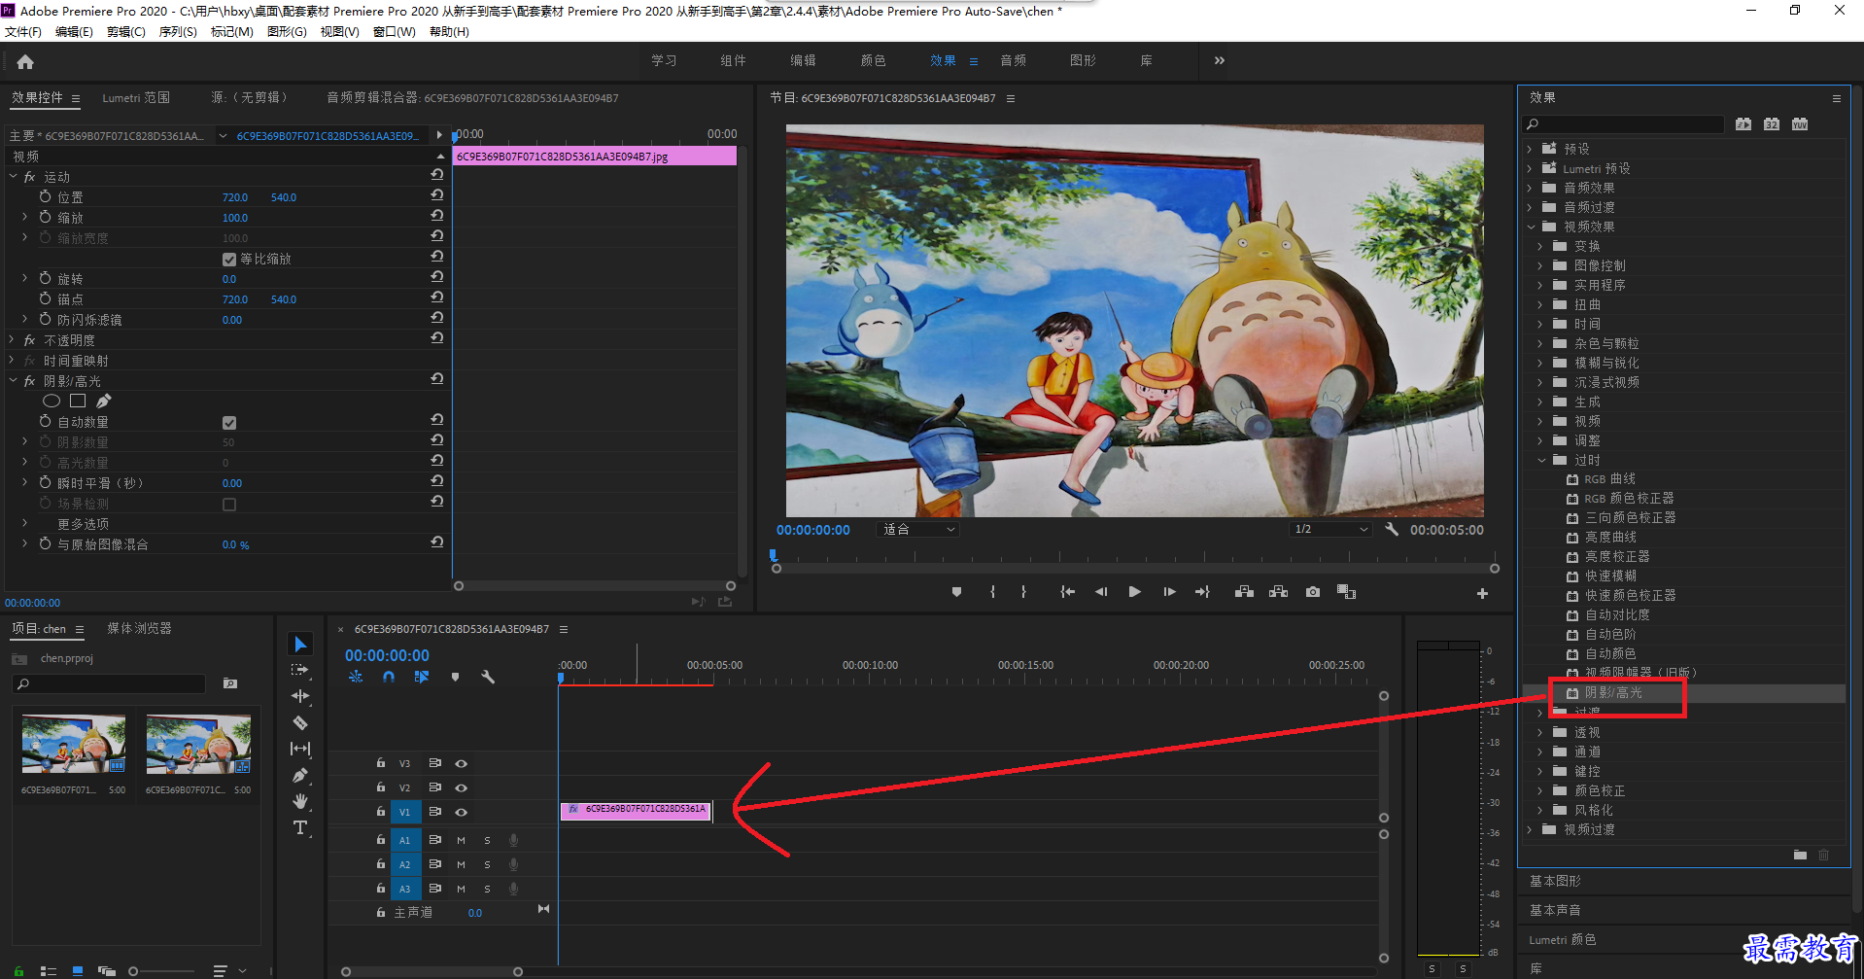Expand the 不透明度 effect

coord(12,340)
